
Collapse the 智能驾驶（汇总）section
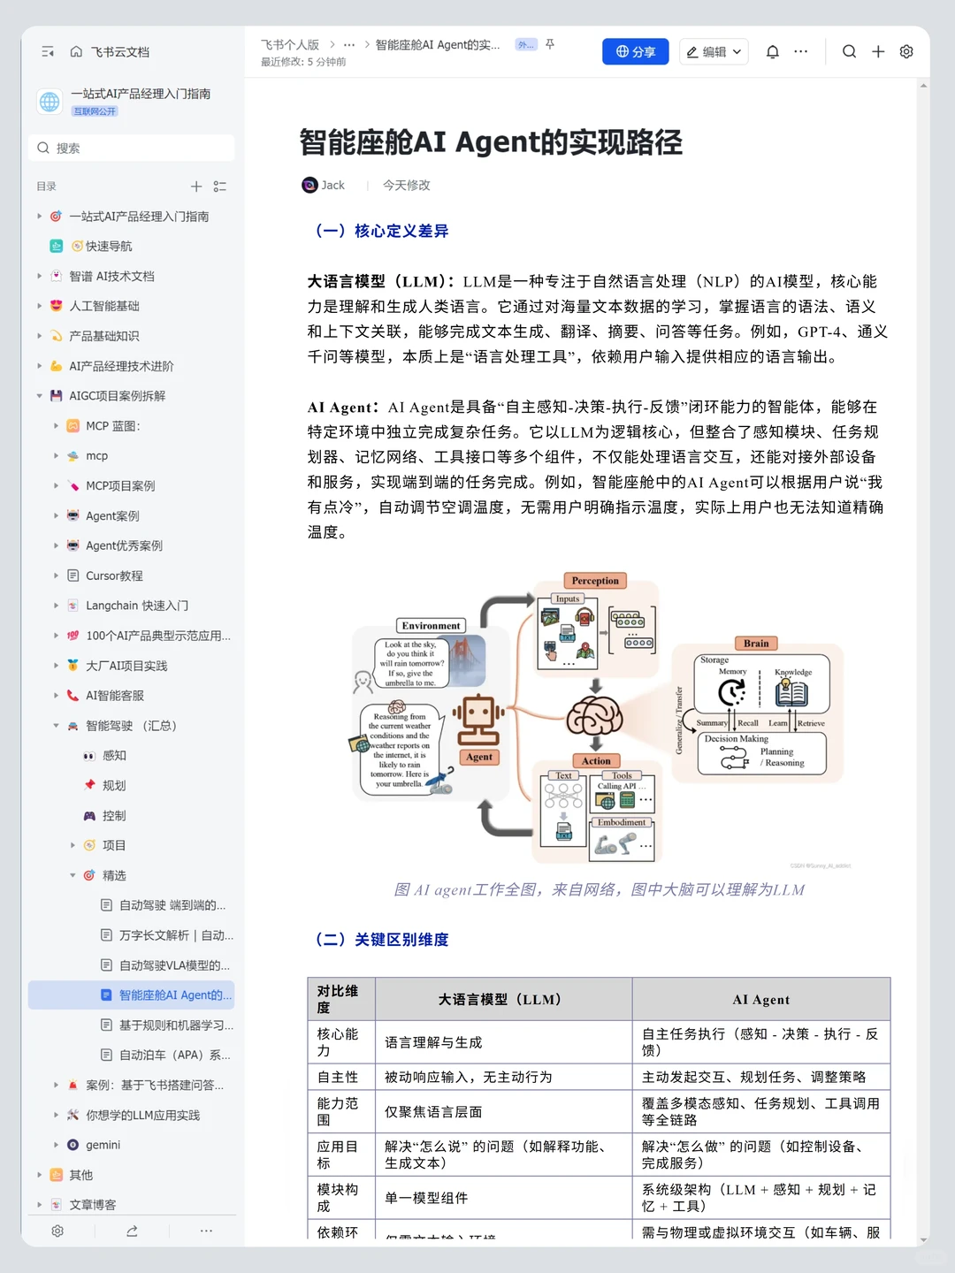click(56, 726)
